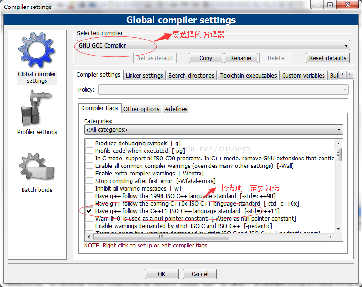Click flags list scroll down arrow
The height and width of the screenshot is (287, 362).
[339, 229]
